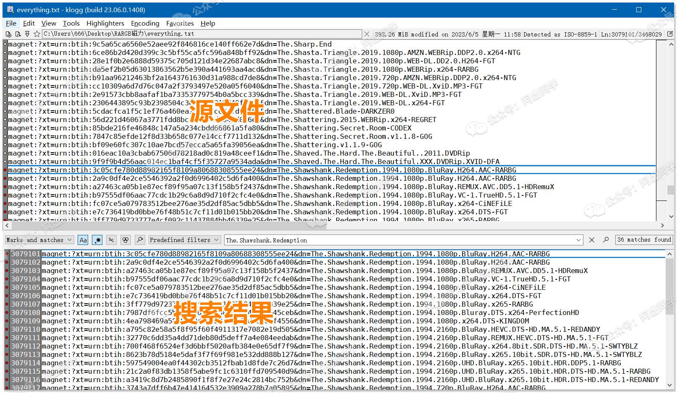Toggle case sensitivity with the Aa button
The image size is (677, 393).
(83, 240)
